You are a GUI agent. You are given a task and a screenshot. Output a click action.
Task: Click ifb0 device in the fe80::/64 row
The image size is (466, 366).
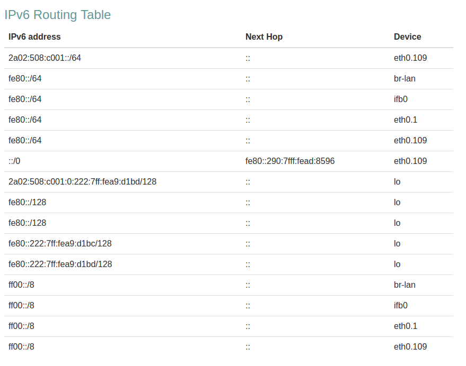(x=400, y=99)
